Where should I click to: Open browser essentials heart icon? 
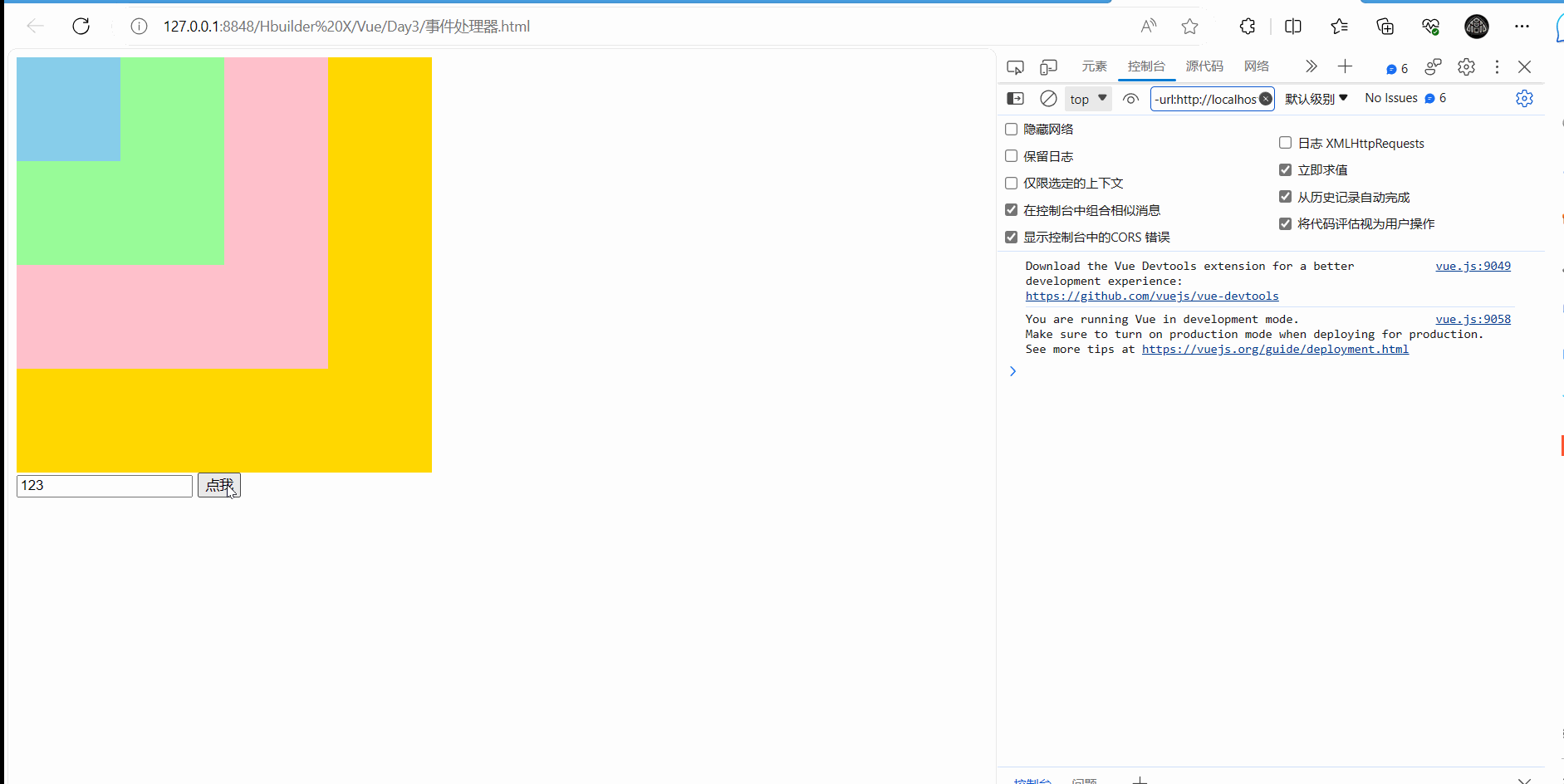tap(1430, 27)
